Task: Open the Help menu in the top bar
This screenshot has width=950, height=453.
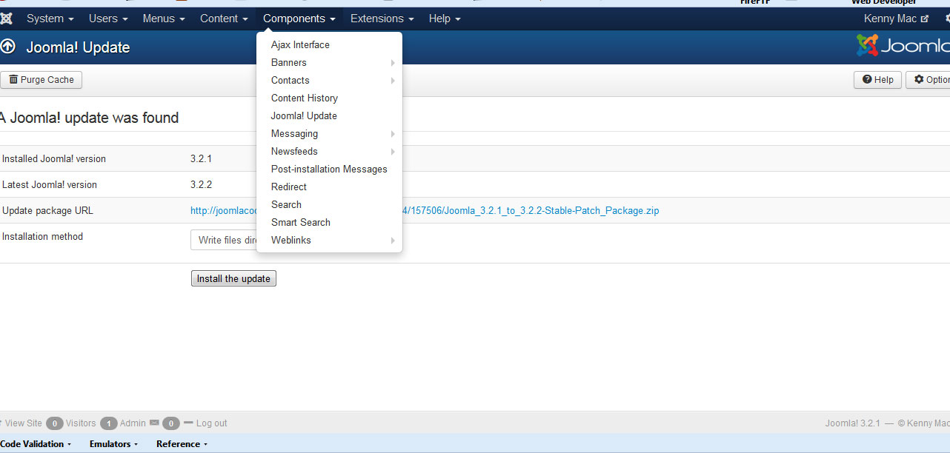Action: coord(445,19)
